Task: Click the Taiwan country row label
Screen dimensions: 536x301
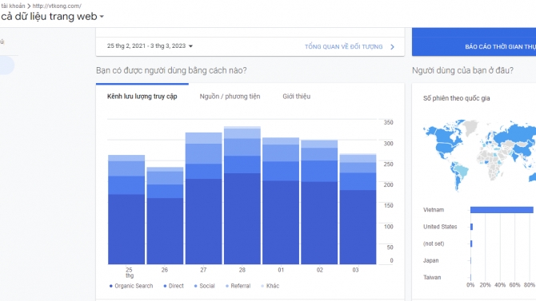Action: point(432,278)
